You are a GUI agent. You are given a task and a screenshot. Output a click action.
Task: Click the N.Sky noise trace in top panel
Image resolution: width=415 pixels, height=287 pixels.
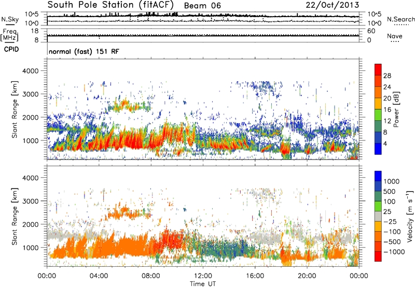pyautogui.click(x=203, y=17)
